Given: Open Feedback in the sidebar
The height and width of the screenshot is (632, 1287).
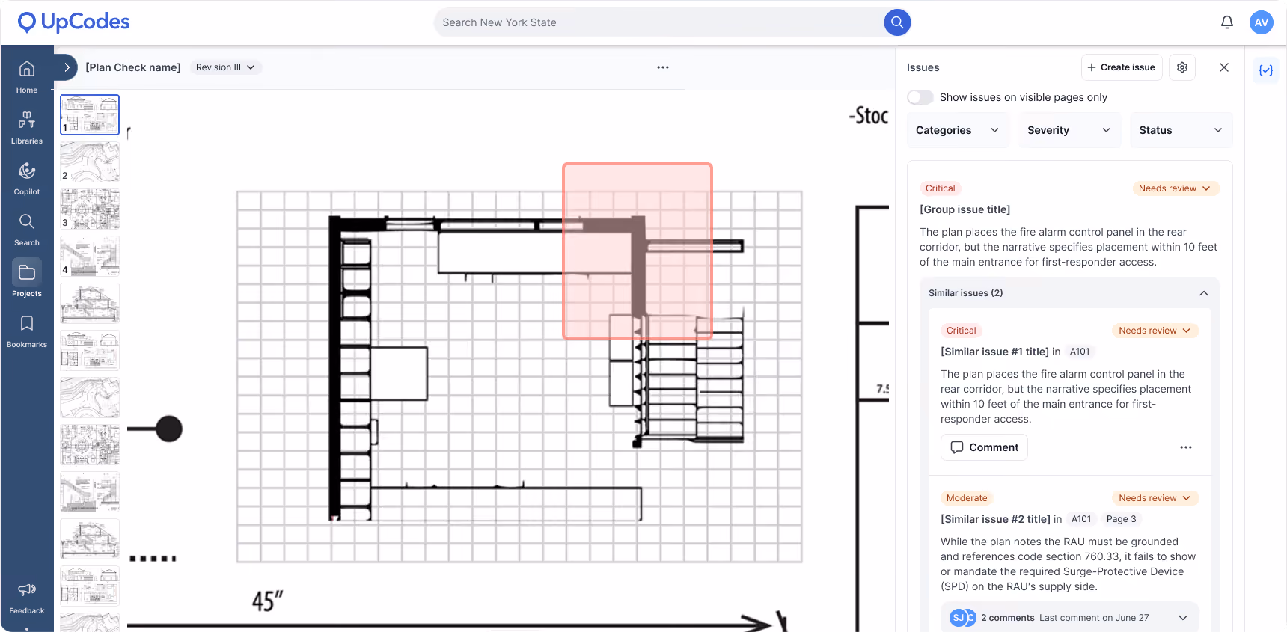Looking at the screenshot, I should (x=27, y=598).
